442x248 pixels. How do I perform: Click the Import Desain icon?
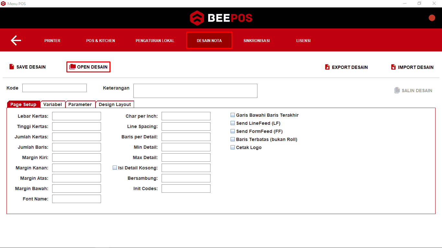pos(393,67)
